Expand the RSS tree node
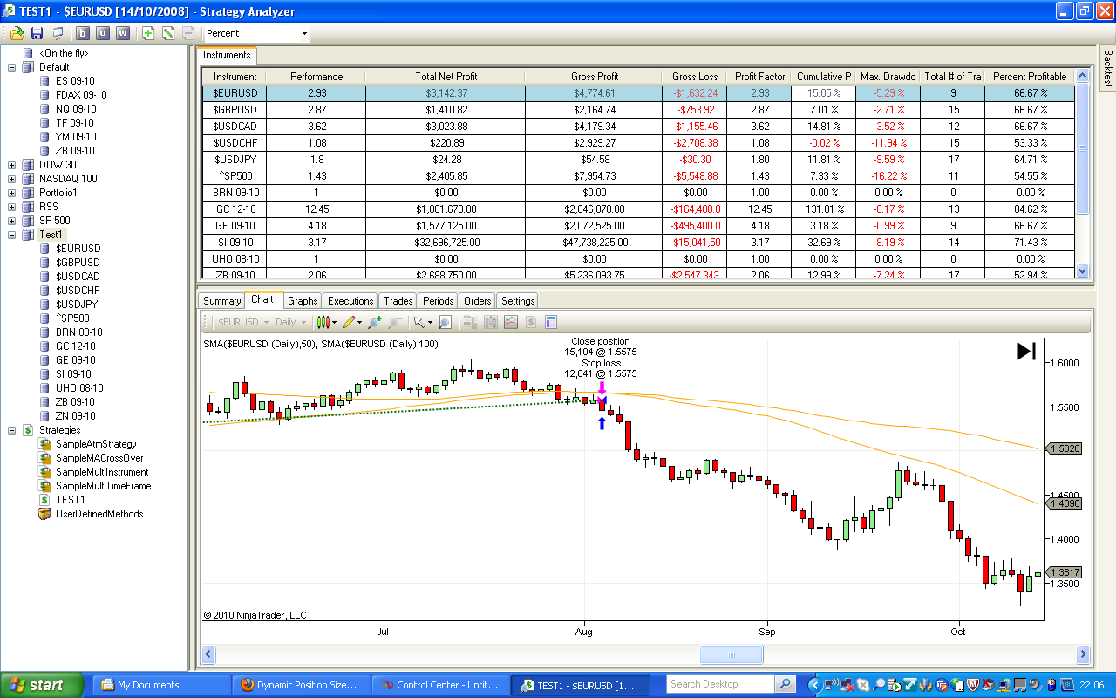This screenshot has width=1116, height=698. 12,207
